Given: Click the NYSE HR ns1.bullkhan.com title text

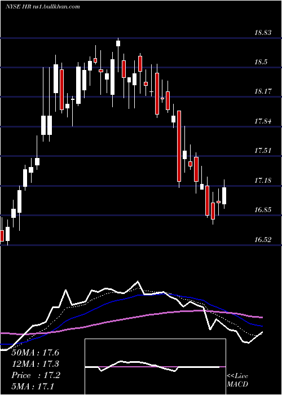Looking at the screenshot, I should (42, 6).
